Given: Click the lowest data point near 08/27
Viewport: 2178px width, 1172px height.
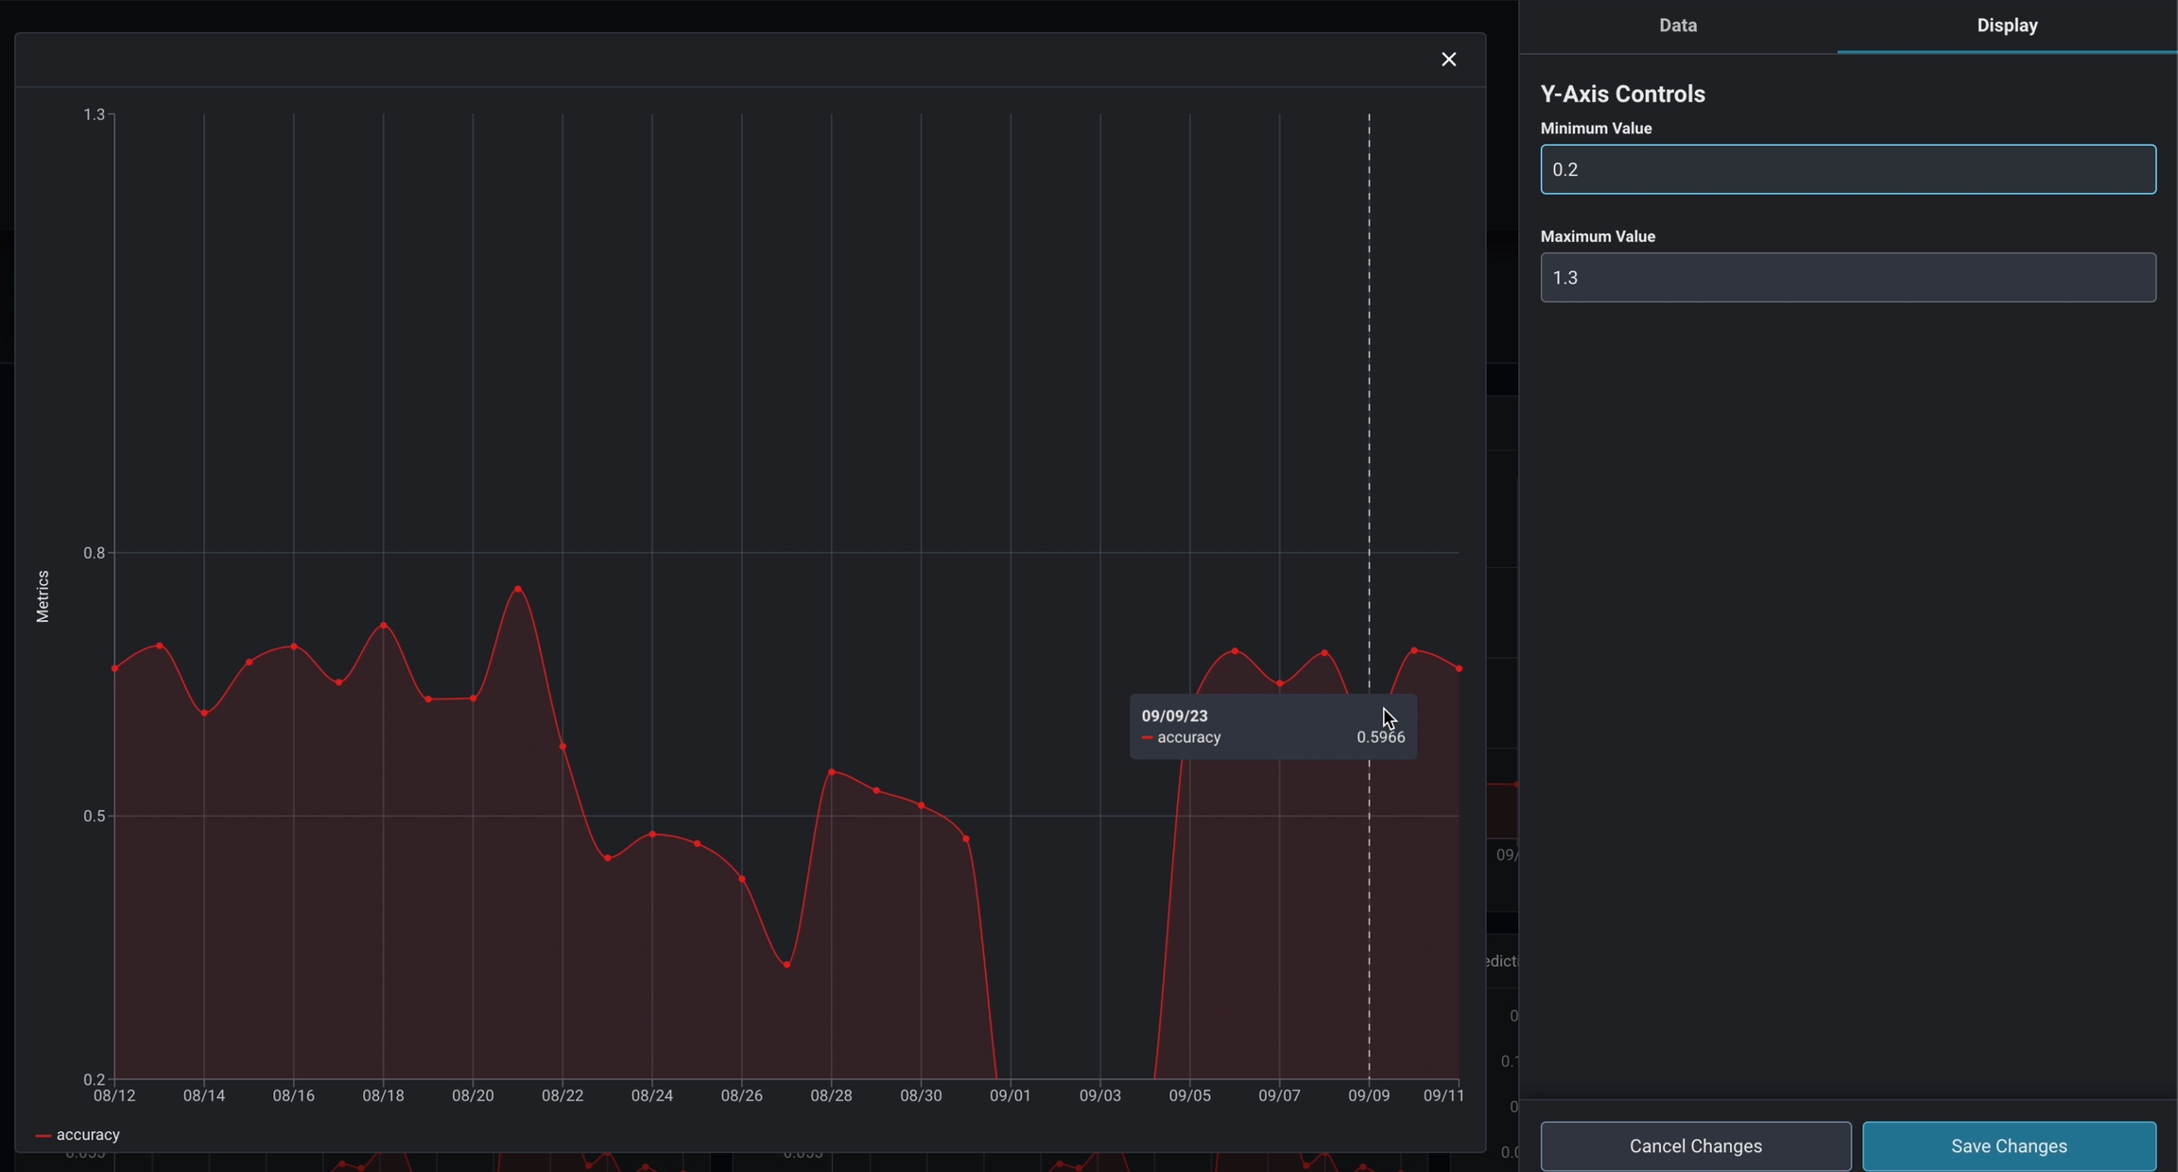Looking at the screenshot, I should click(x=787, y=965).
